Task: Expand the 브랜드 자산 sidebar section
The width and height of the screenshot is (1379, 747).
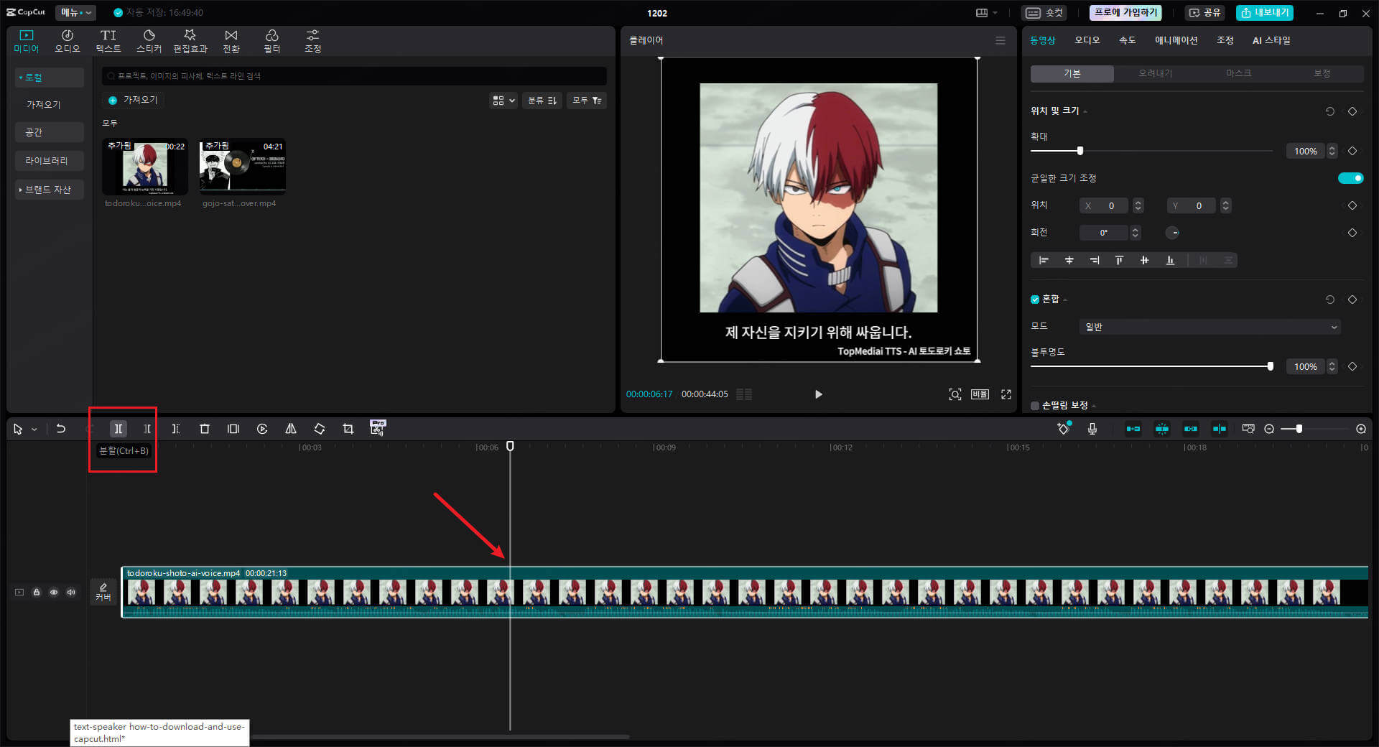Action: coord(50,190)
